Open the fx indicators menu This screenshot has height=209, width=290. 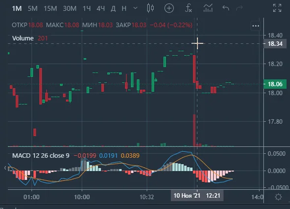pyautogui.click(x=188, y=8)
